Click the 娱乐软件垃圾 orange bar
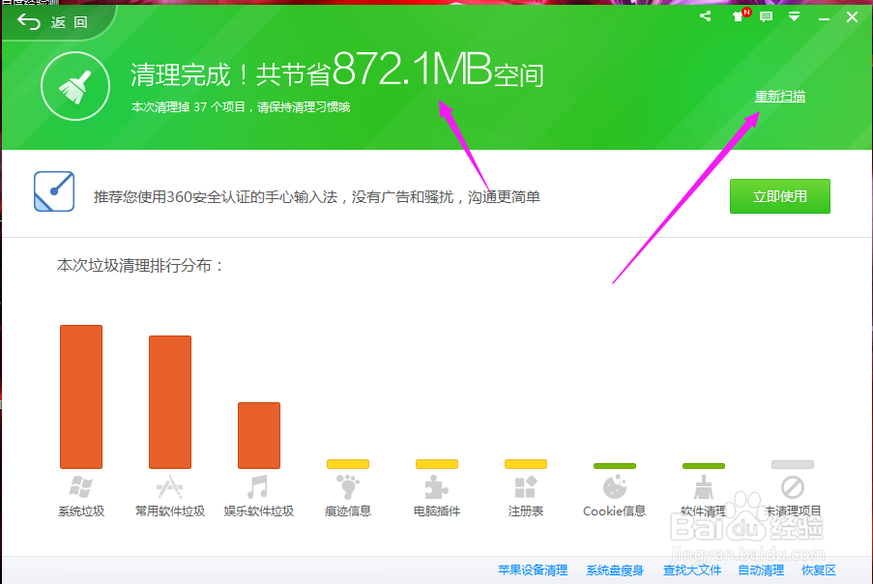This screenshot has width=873, height=584. (x=259, y=435)
